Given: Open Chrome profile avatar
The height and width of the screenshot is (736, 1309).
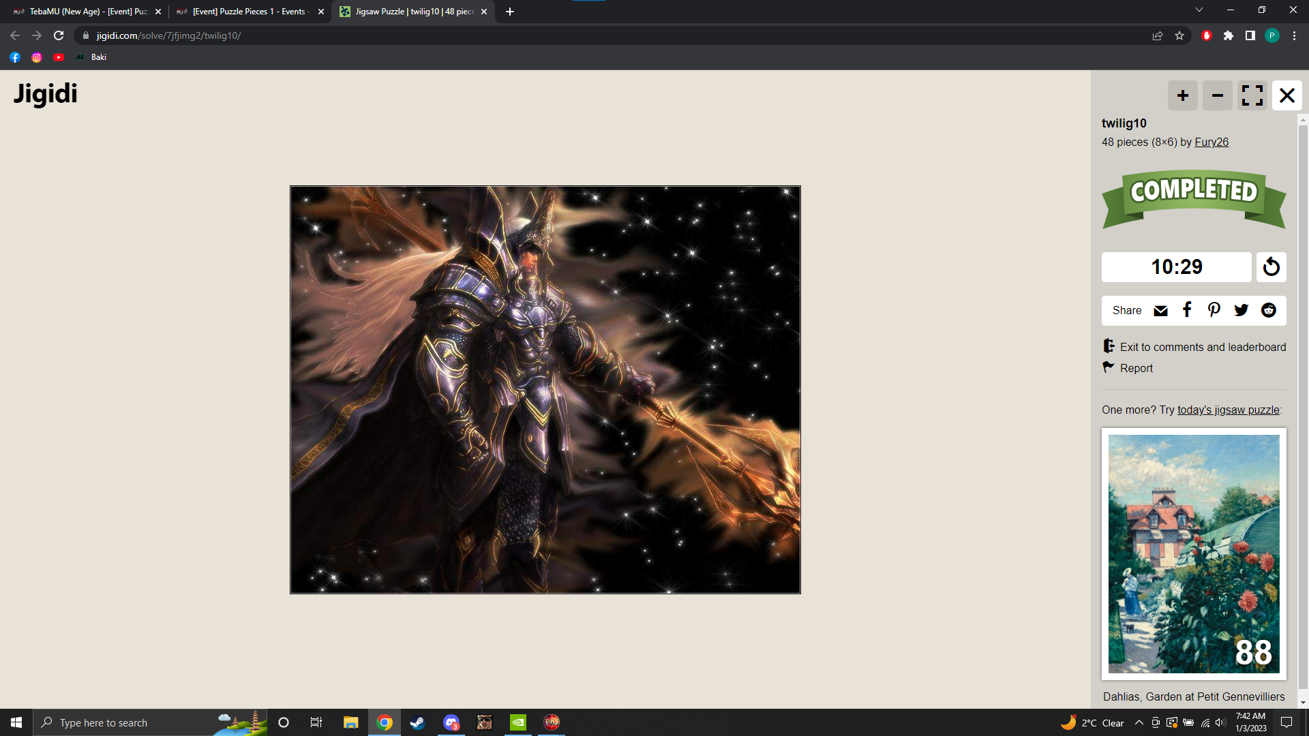Looking at the screenshot, I should [1272, 35].
